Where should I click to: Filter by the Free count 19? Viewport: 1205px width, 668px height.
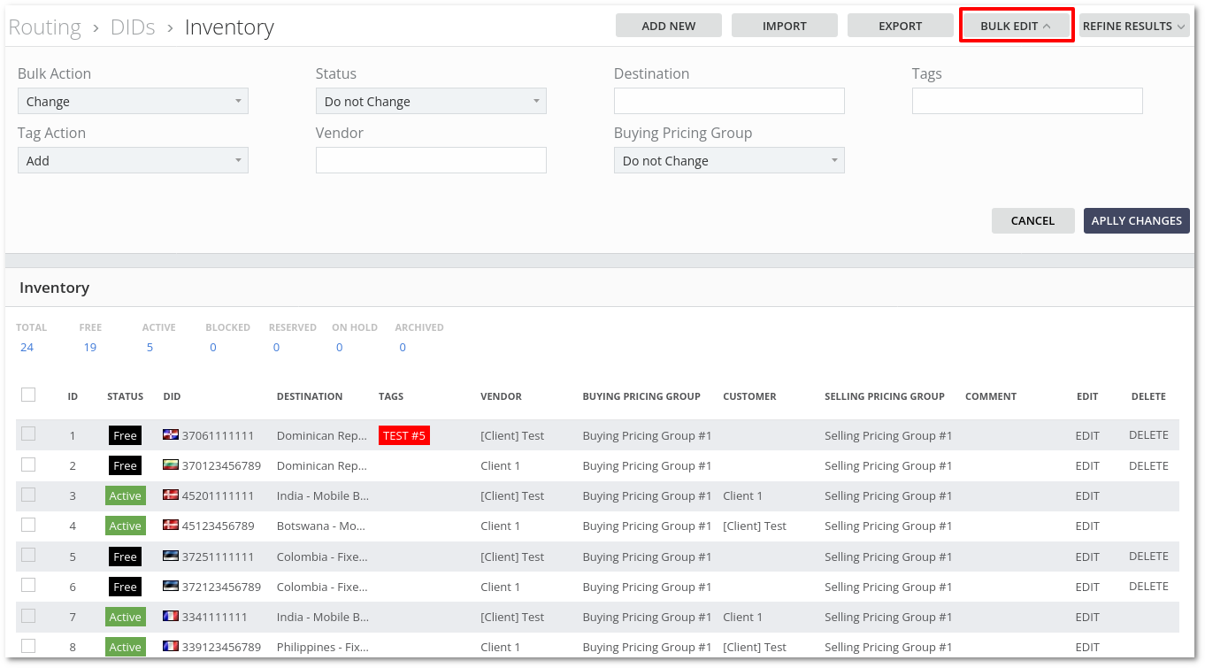(x=90, y=347)
